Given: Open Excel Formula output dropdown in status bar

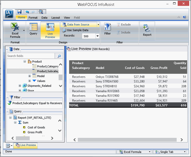Looking at the screenshot, I should pos(150,152).
